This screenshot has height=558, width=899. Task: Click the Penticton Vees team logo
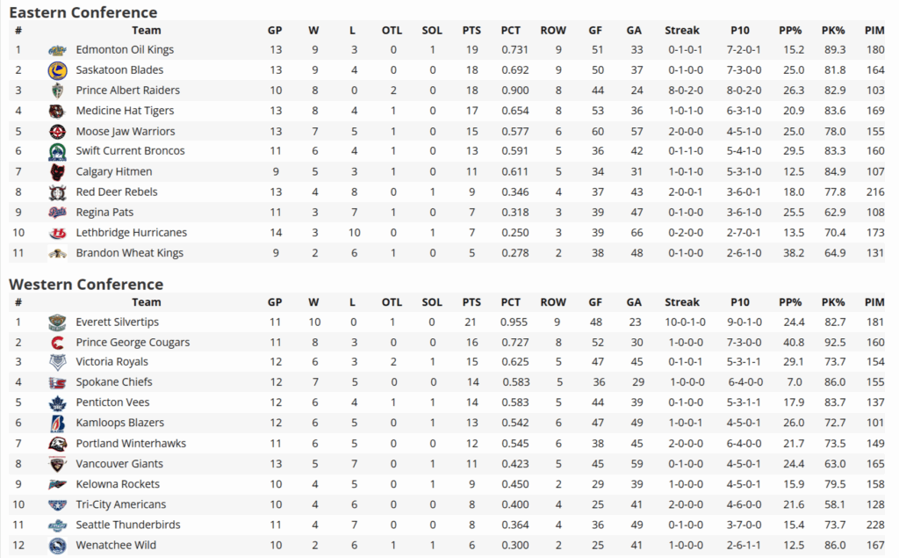click(57, 402)
